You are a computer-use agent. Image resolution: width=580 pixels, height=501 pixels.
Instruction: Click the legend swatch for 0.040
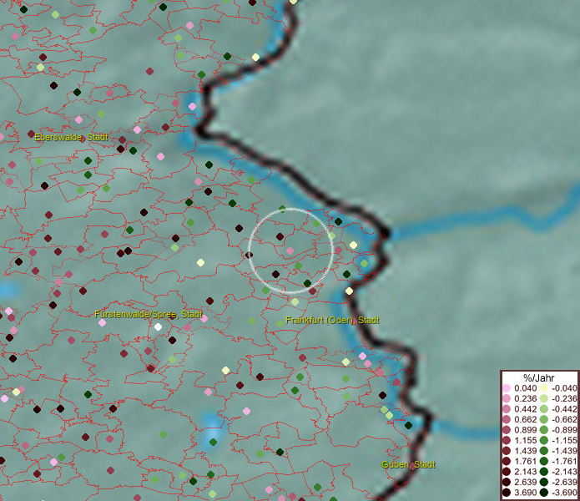[x=507, y=388]
